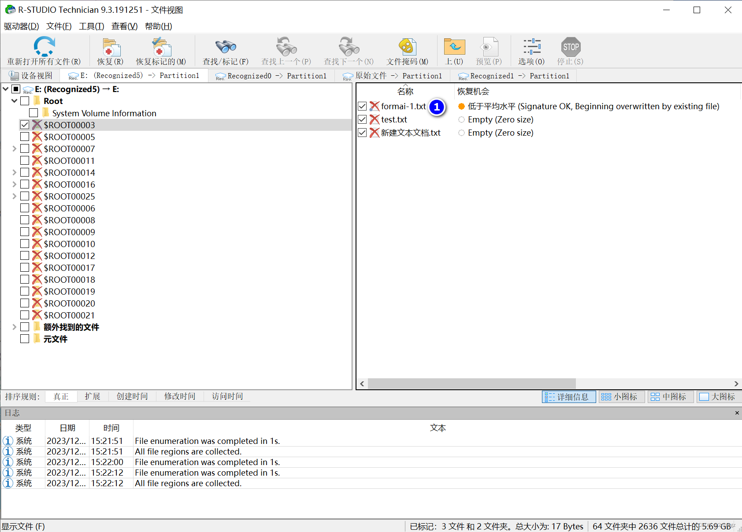Sort by 扩展 (extension)

click(93, 396)
